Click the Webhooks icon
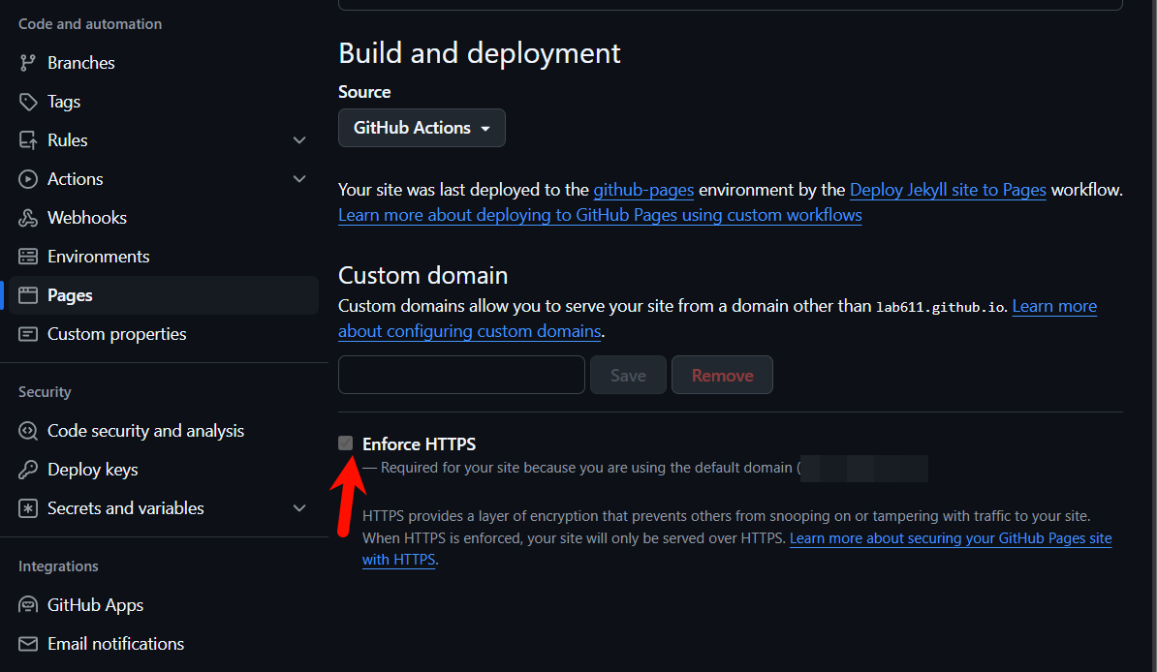The height and width of the screenshot is (672, 1157). pyautogui.click(x=28, y=218)
